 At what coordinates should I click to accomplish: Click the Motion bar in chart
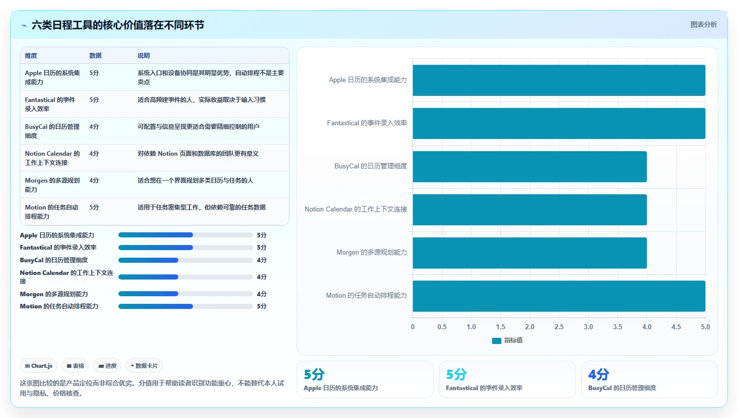tap(559, 296)
